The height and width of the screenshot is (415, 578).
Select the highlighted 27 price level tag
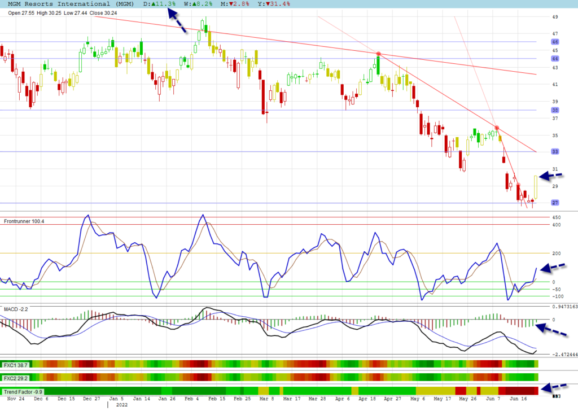tap(555, 203)
